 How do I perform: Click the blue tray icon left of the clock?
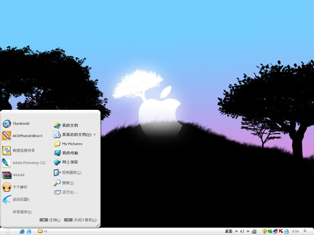(287, 231)
